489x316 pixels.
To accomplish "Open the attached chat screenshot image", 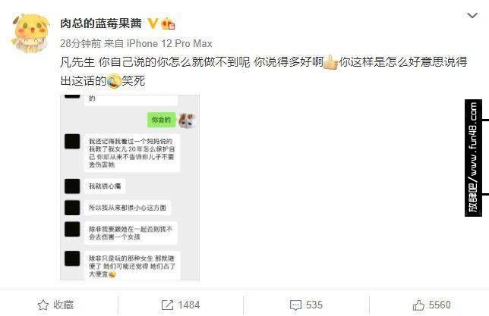I will (x=130, y=187).
